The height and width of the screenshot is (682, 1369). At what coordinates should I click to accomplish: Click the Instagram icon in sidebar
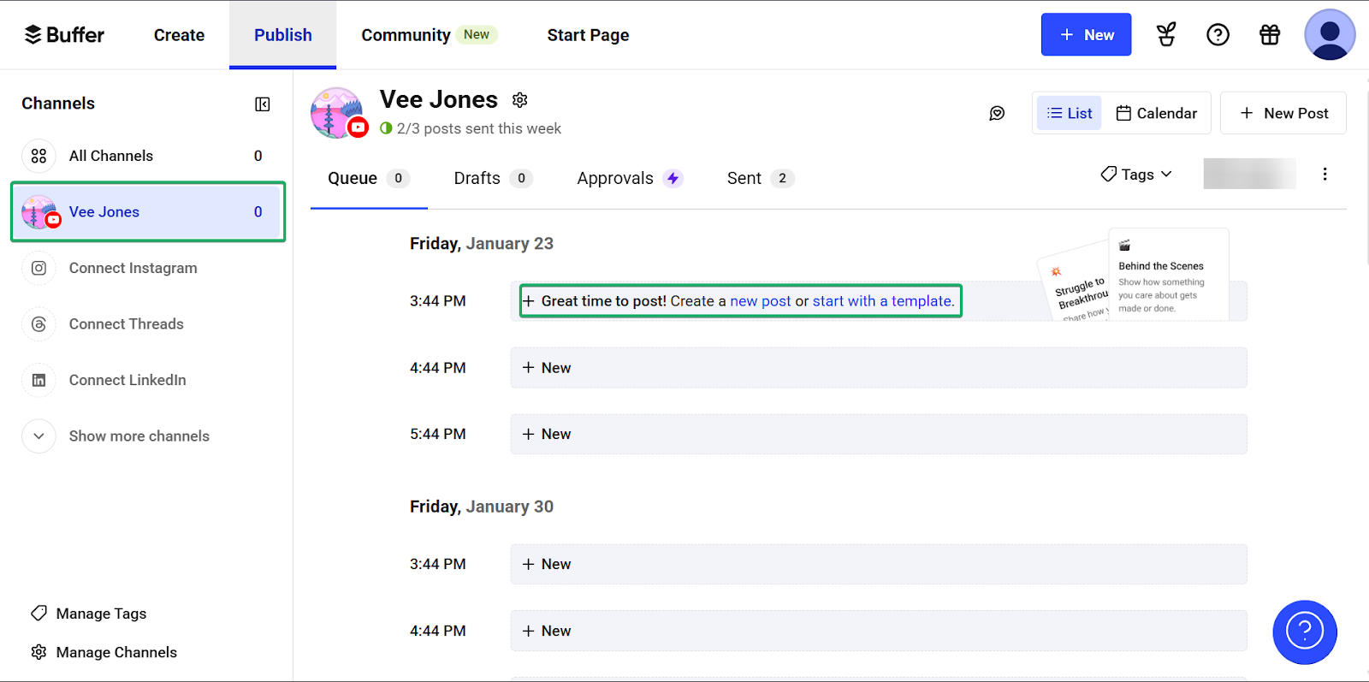(39, 268)
